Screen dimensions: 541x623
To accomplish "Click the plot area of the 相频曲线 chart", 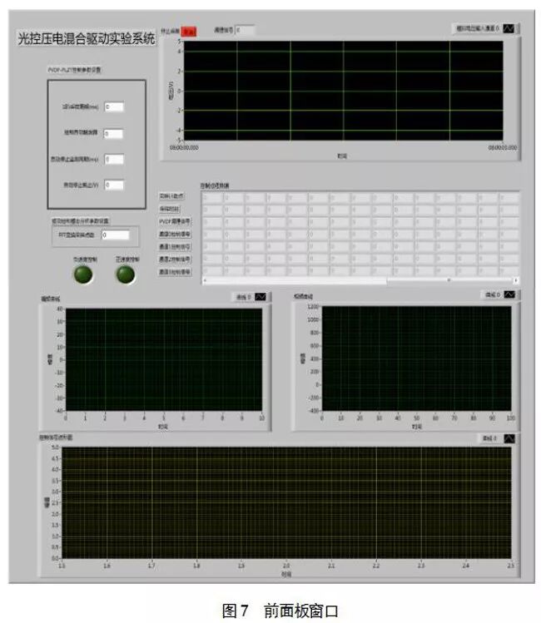I will point(416,358).
